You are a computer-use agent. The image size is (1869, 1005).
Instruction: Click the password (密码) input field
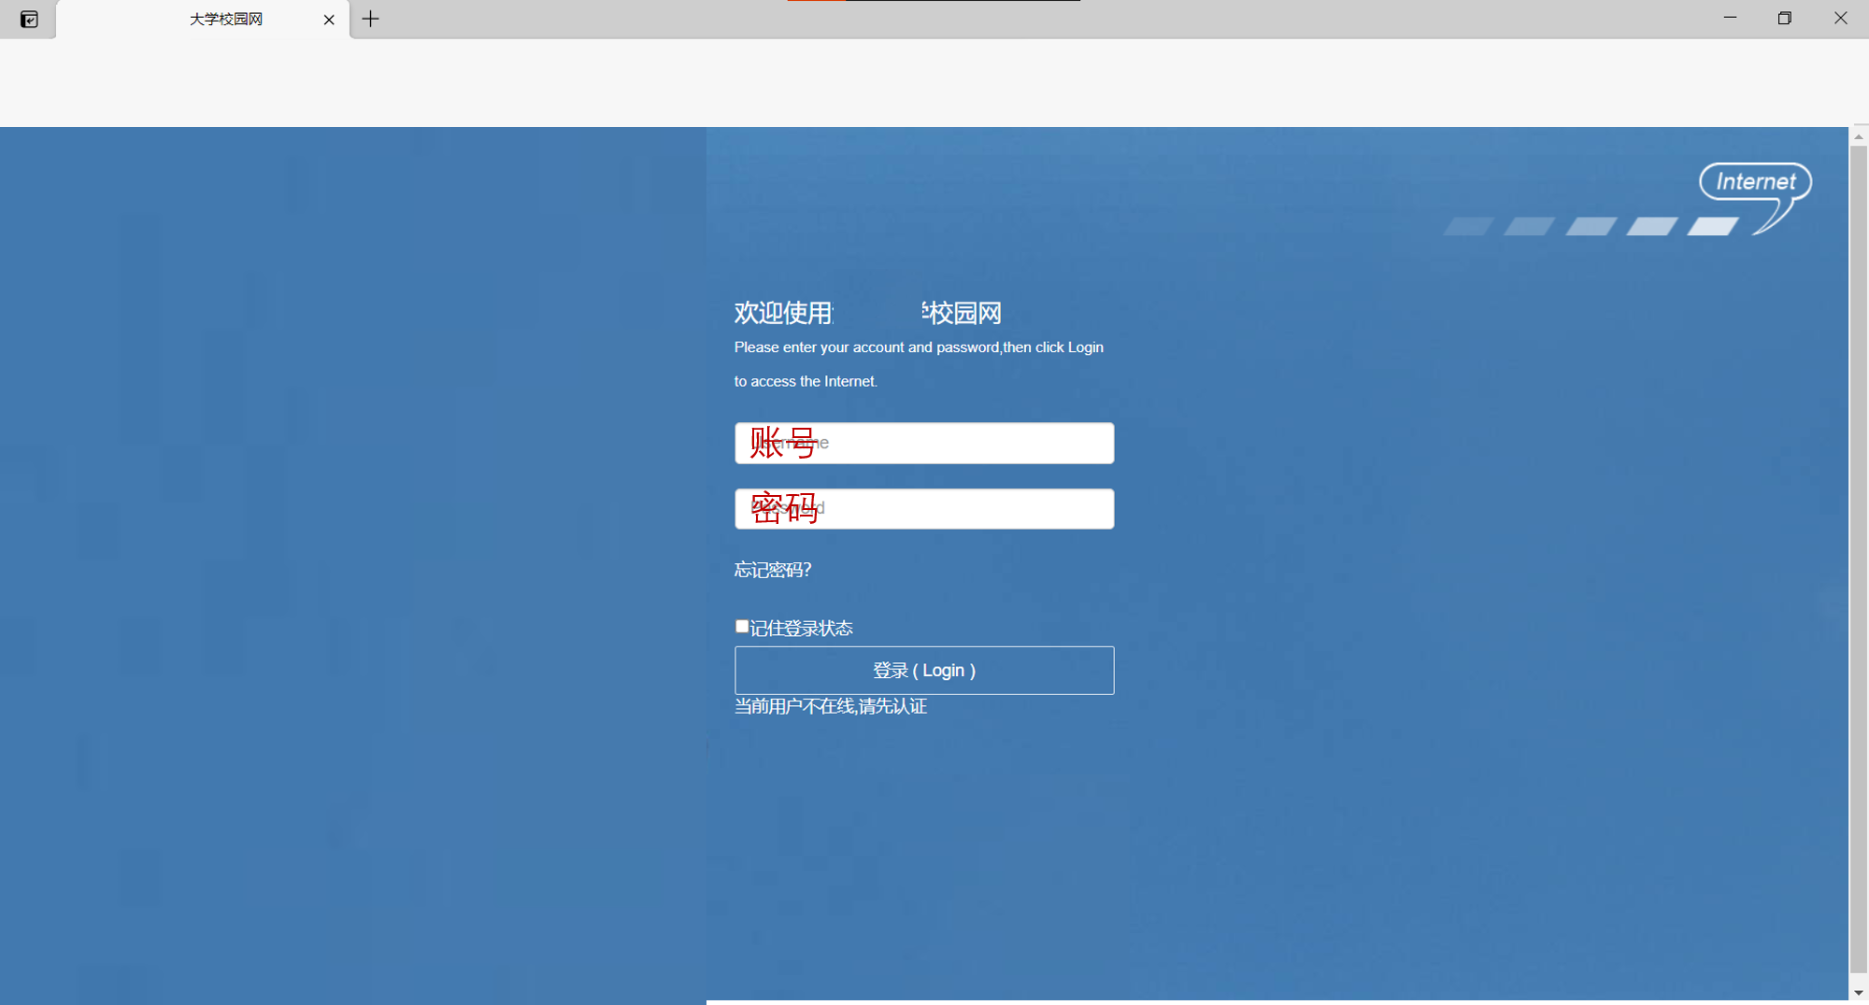click(x=924, y=509)
